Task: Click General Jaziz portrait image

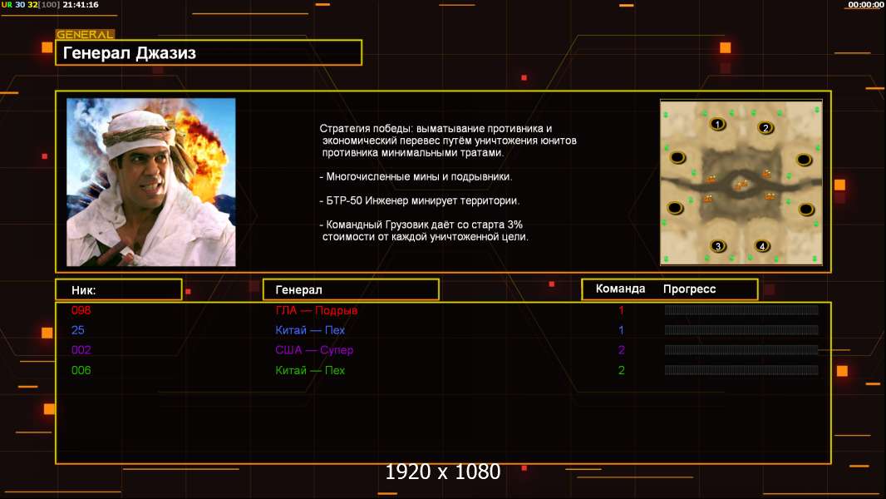Action: pos(151,182)
